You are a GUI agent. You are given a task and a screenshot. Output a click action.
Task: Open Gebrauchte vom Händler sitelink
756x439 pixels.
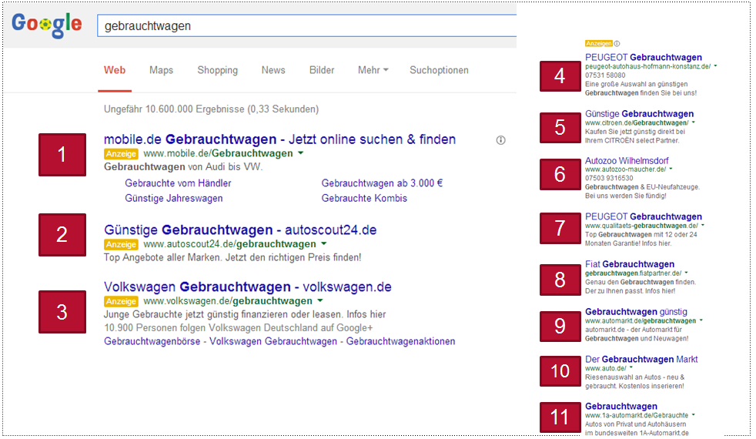178,183
